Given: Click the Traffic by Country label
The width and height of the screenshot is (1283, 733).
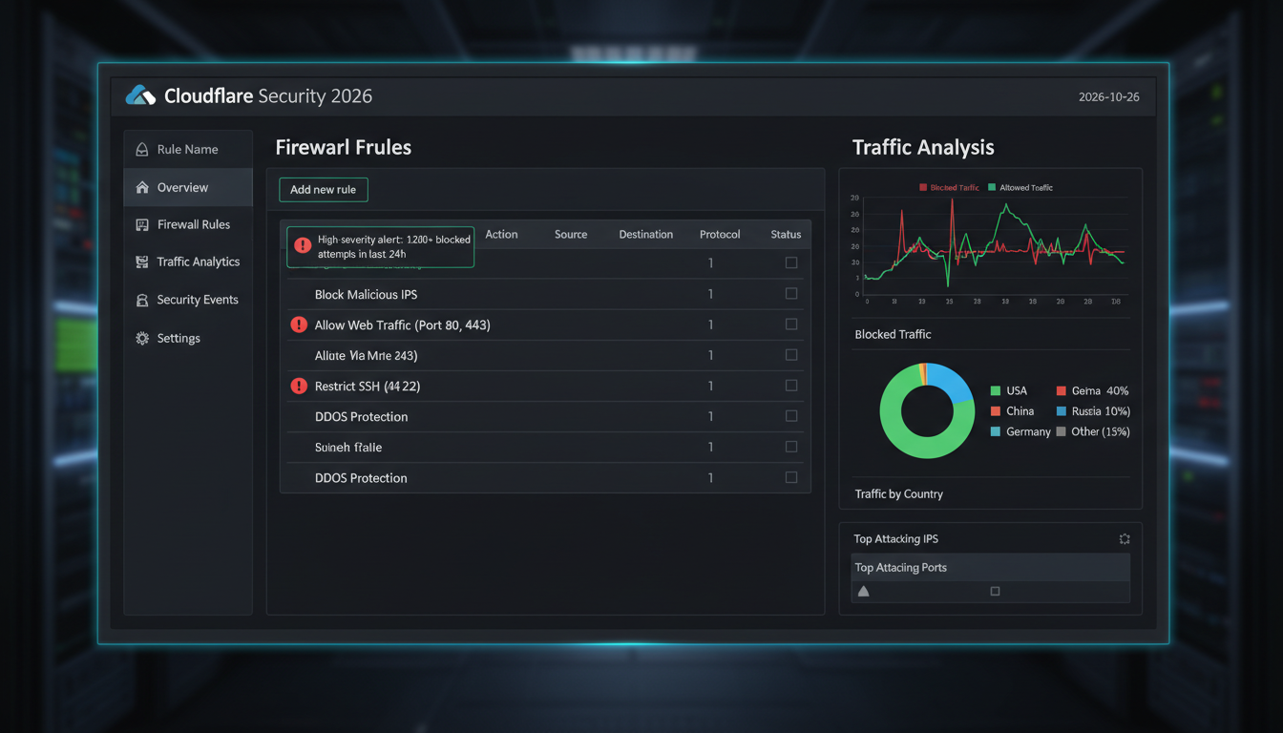Looking at the screenshot, I should [898, 493].
